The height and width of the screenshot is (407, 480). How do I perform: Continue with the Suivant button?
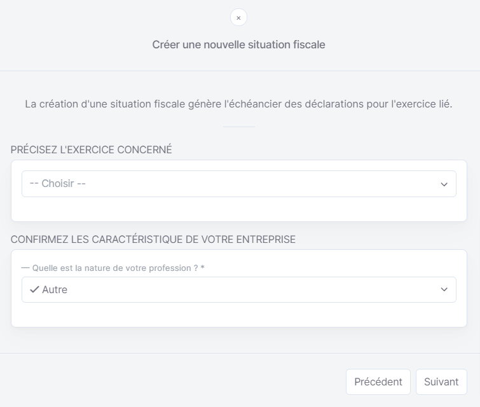[441, 382]
